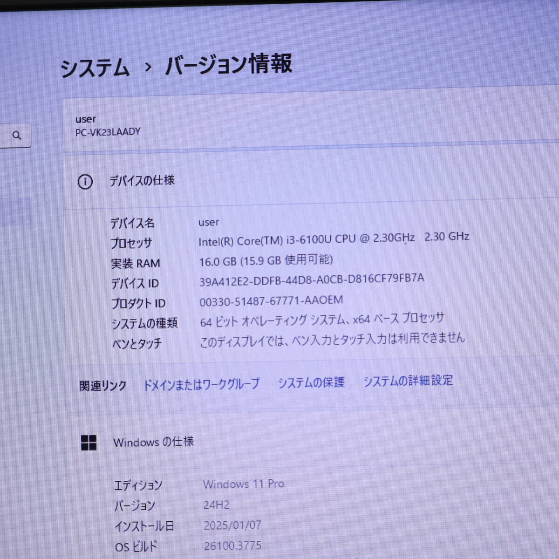Click the インストール日 label
Image resolution: width=559 pixels, height=559 pixels.
[144, 526]
